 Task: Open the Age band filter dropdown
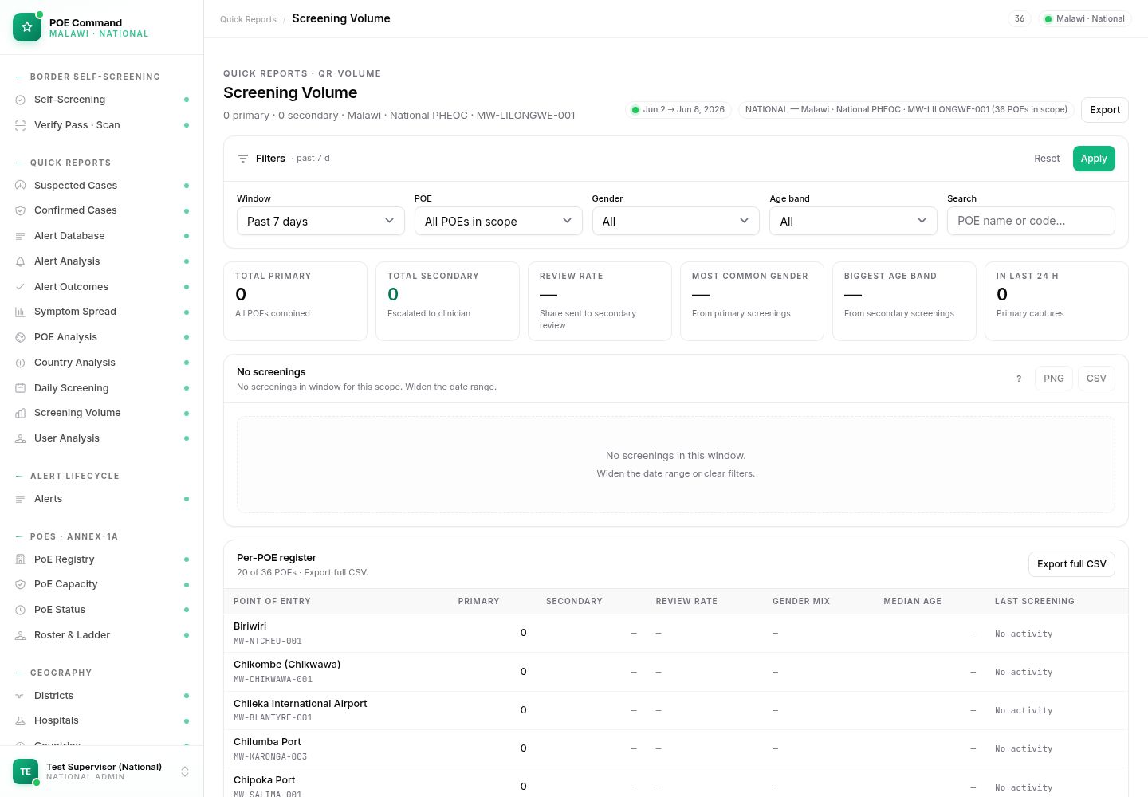tap(853, 221)
